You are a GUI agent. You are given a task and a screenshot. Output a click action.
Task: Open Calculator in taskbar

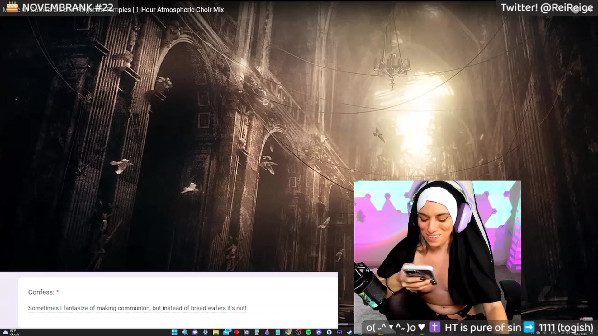click(257, 332)
